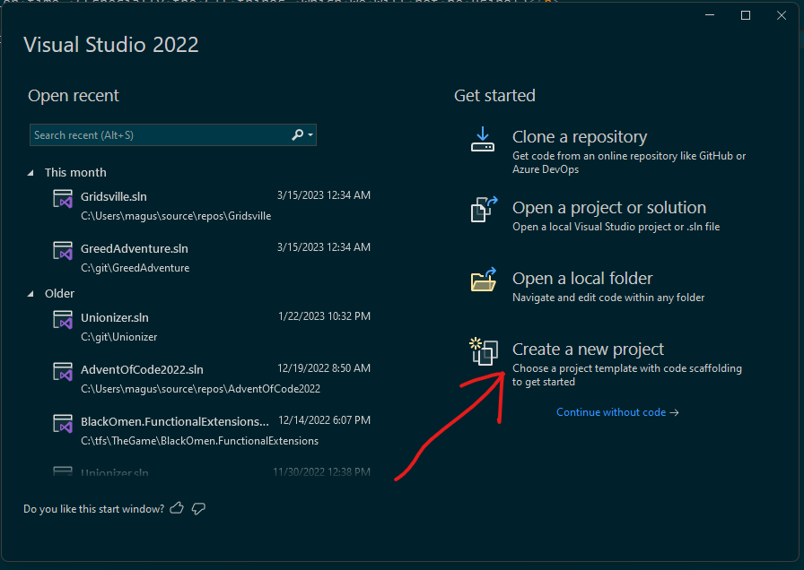
Task: Click the path C:\Users\magus\source\repos\Gridsville
Action: point(176,216)
